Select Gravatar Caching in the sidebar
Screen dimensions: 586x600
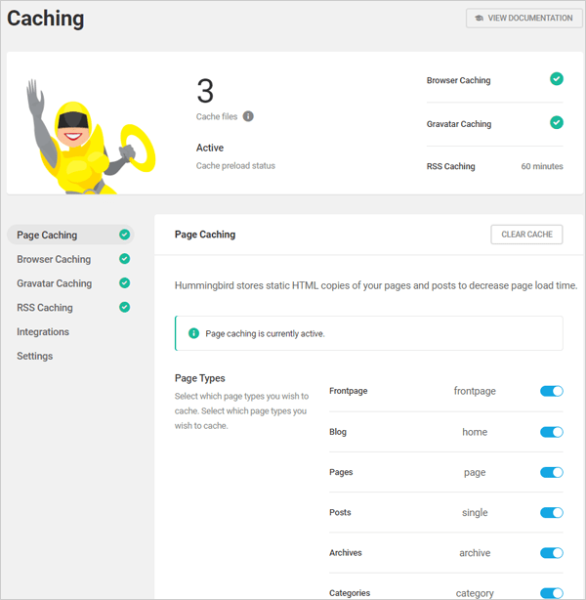coord(54,283)
